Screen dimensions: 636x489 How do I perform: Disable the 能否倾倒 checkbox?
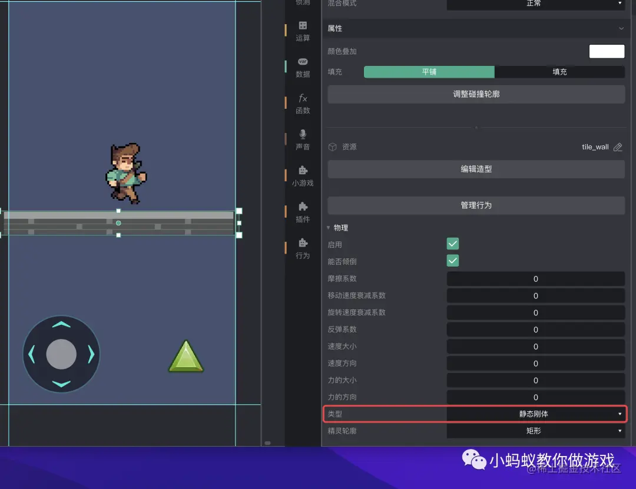(452, 260)
